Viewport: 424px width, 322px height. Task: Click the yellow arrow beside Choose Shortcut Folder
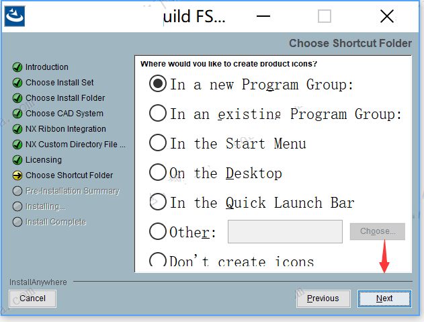pyautogui.click(x=17, y=175)
